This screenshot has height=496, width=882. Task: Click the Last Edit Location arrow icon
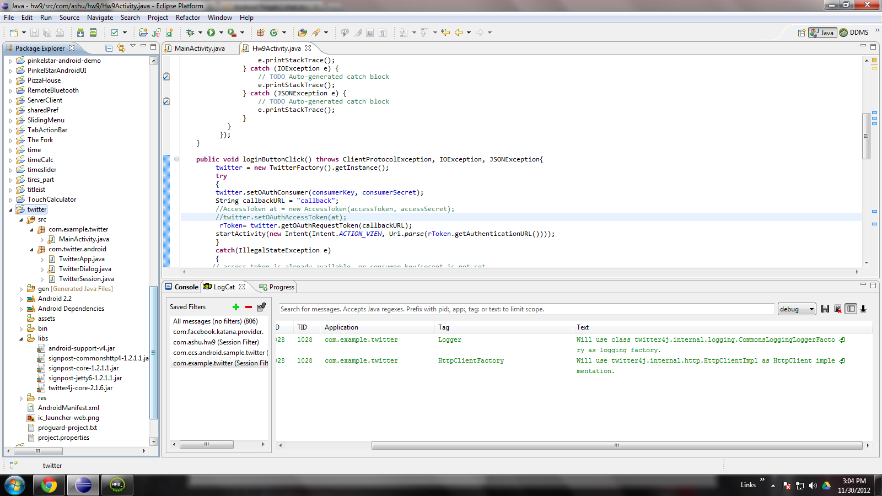[445, 33]
